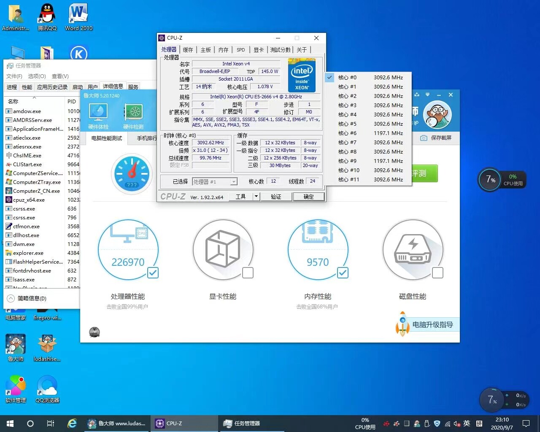Expand the 处理器 #1 selection dropdown
The height and width of the screenshot is (432, 540).
tap(234, 182)
